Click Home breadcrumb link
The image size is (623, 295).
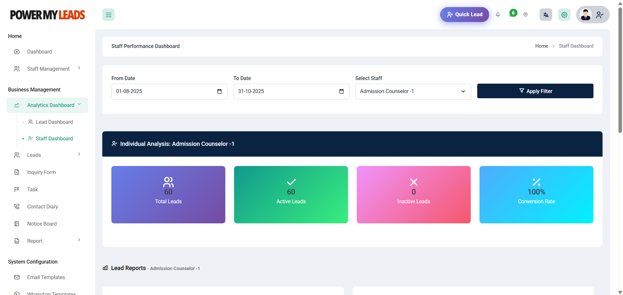pyautogui.click(x=541, y=46)
